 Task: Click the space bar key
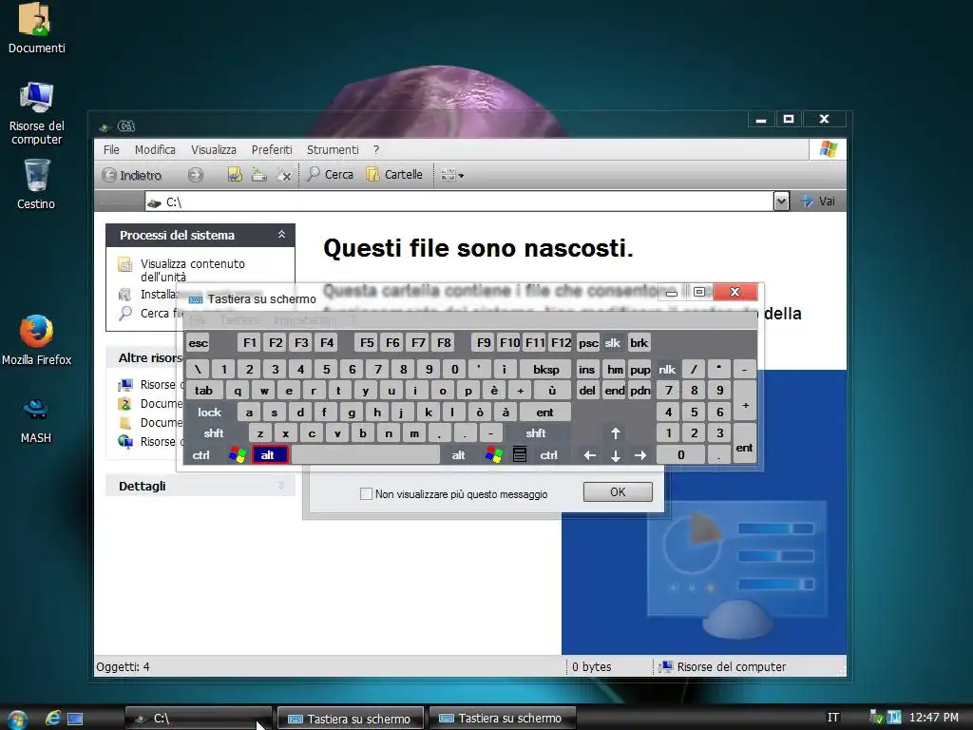366,455
